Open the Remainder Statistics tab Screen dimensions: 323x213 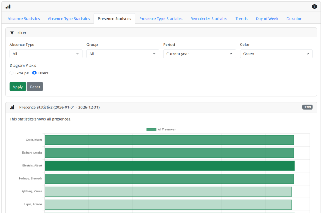(x=209, y=19)
